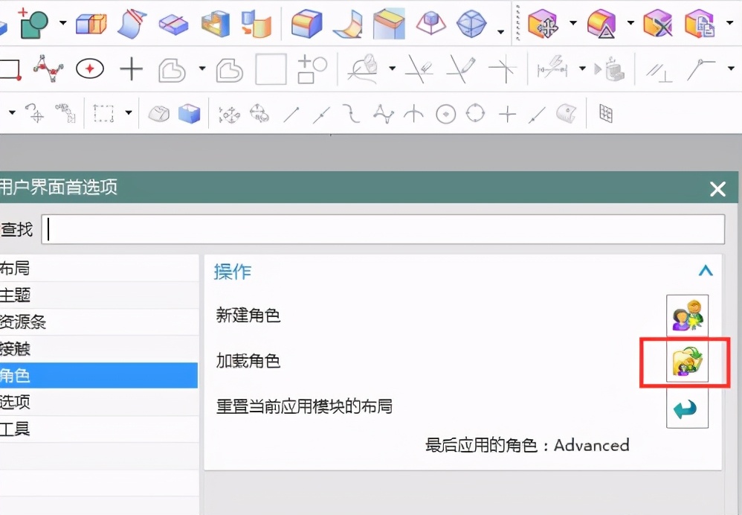Toggle the Quadrant Point snap icon
The width and height of the screenshot is (742, 515).
(476, 114)
